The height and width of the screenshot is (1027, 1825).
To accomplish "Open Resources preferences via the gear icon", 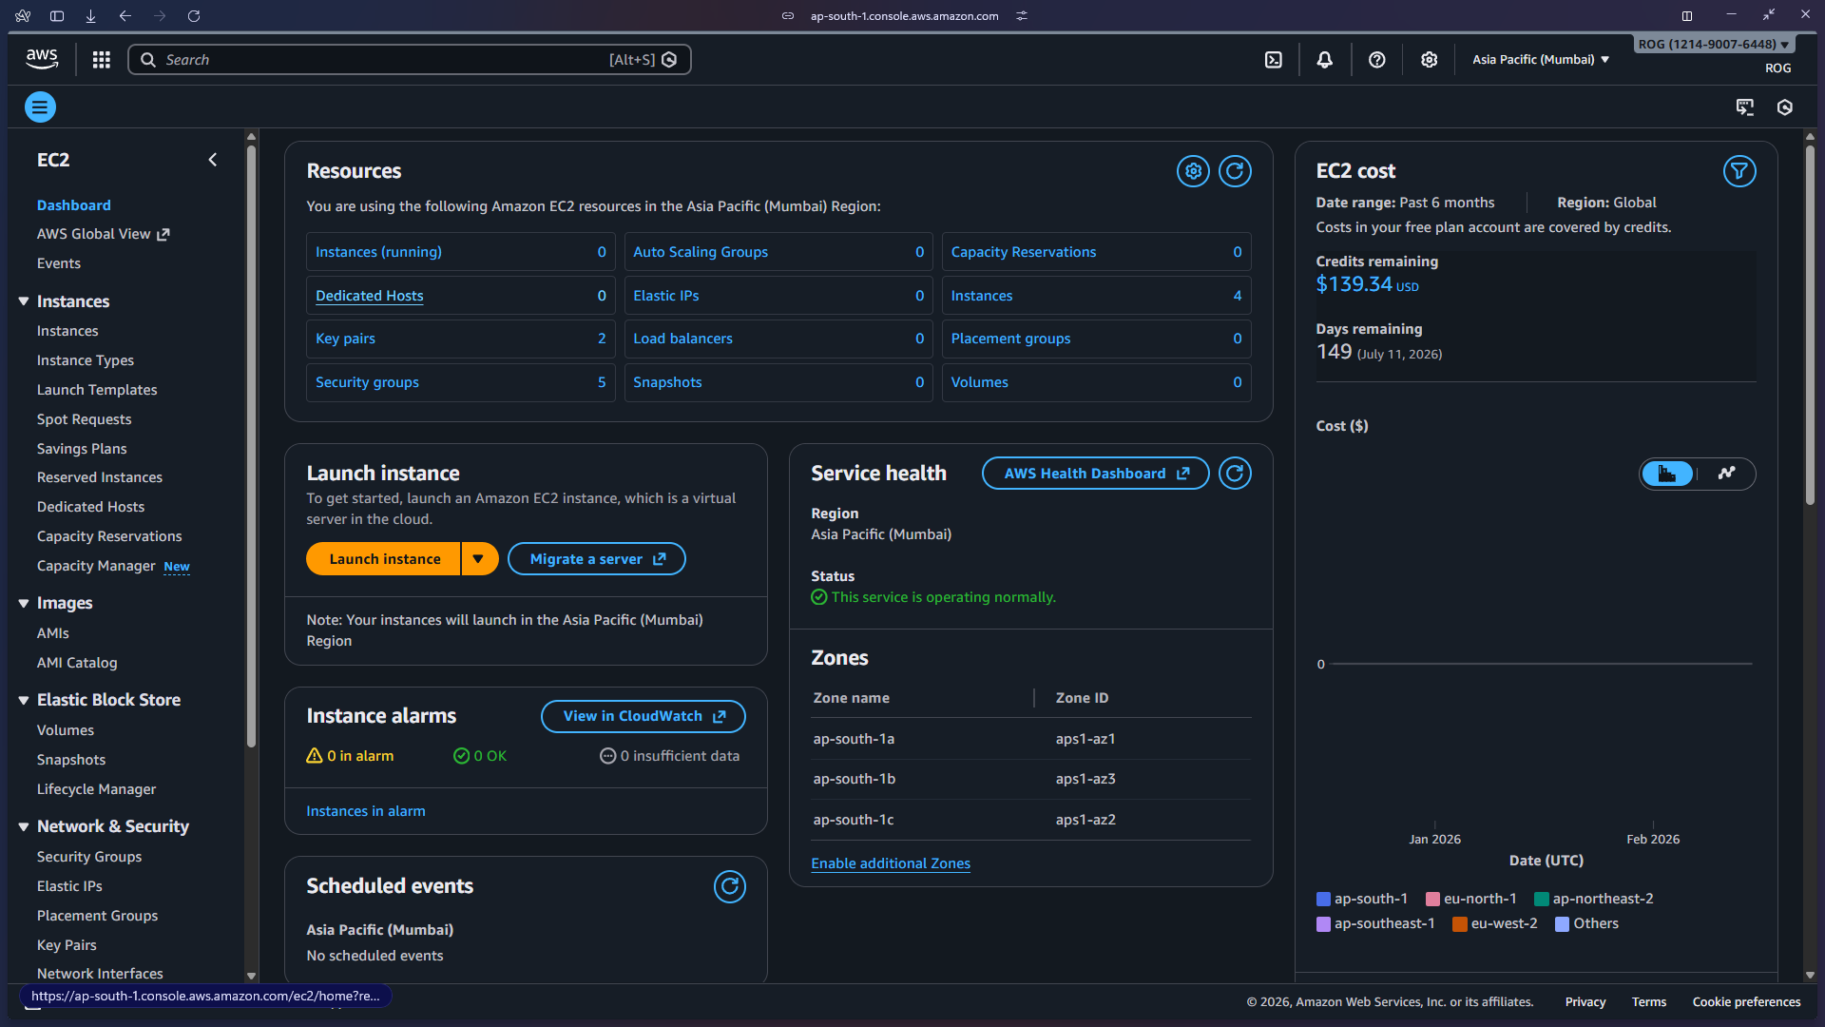I will click(x=1193, y=171).
